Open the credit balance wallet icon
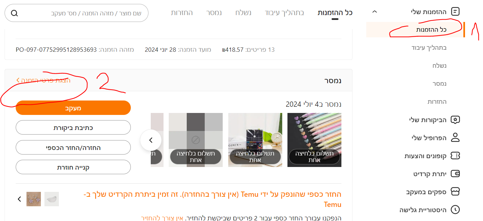The width and height of the screenshot is (483, 221). pos(455,174)
